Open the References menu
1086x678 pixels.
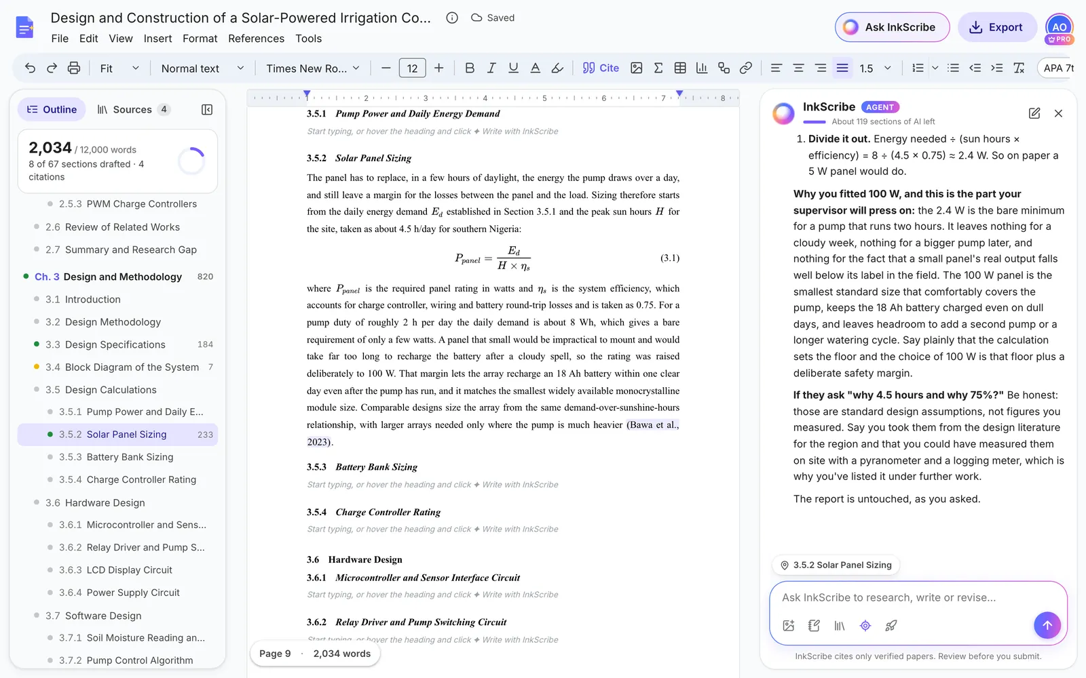click(256, 39)
